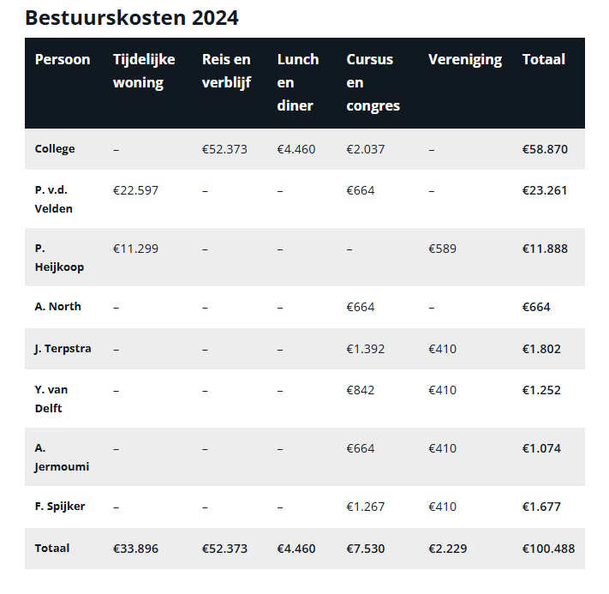Select the Totaal row label at bottom
609x594 pixels.
click(52, 549)
